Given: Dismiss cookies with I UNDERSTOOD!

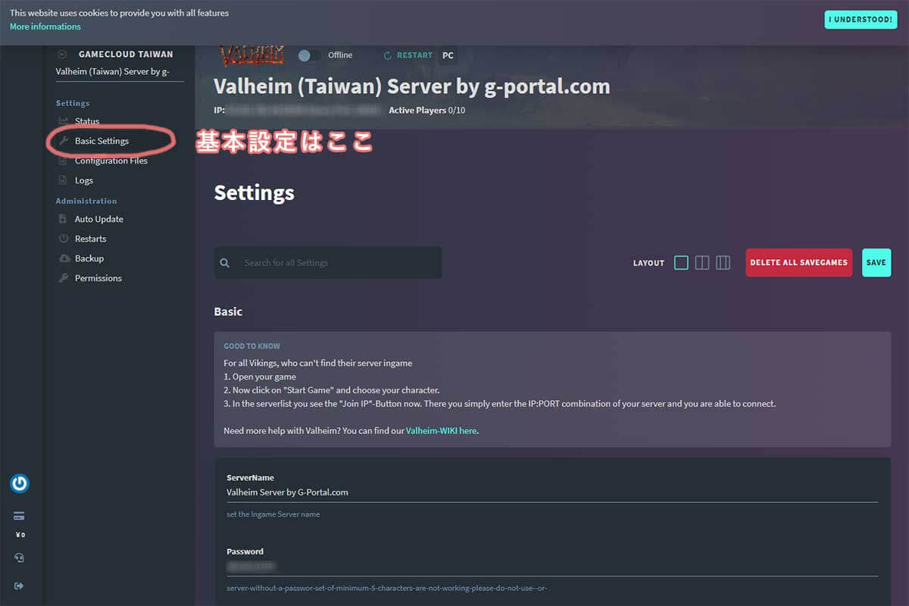Looking at the screenshot, I should click(x=861, y=20).
